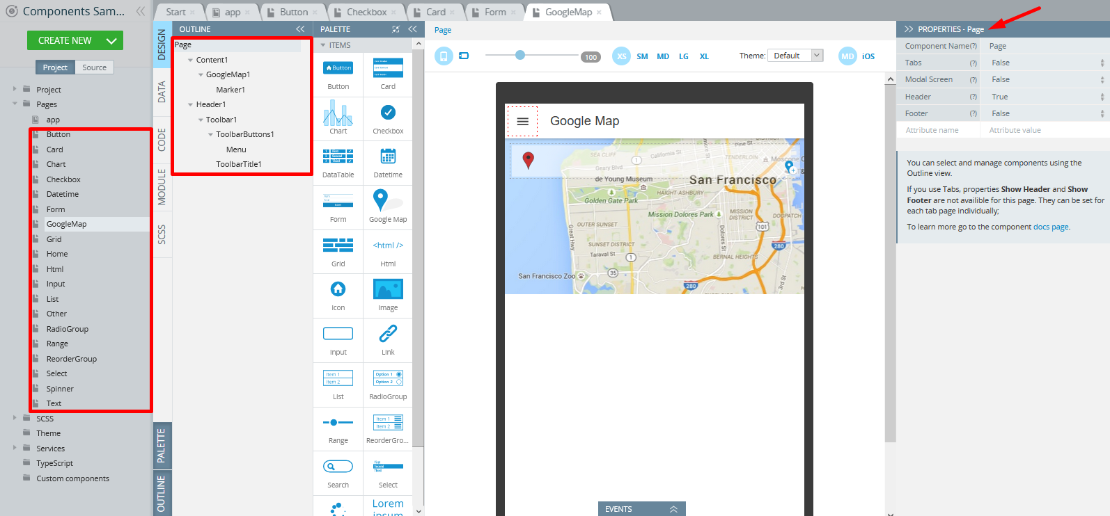1110x516 pixels.
Task: Pick the Chart palette component
Action: (x=338, y=119)
